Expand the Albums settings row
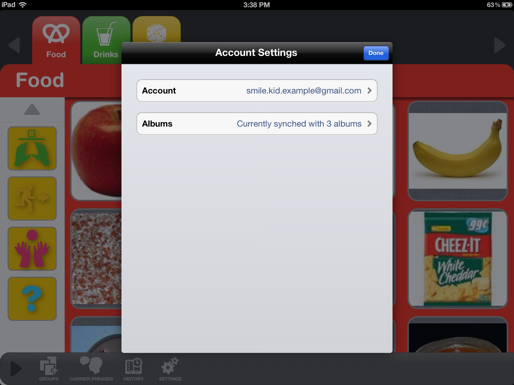 (256, 124)
